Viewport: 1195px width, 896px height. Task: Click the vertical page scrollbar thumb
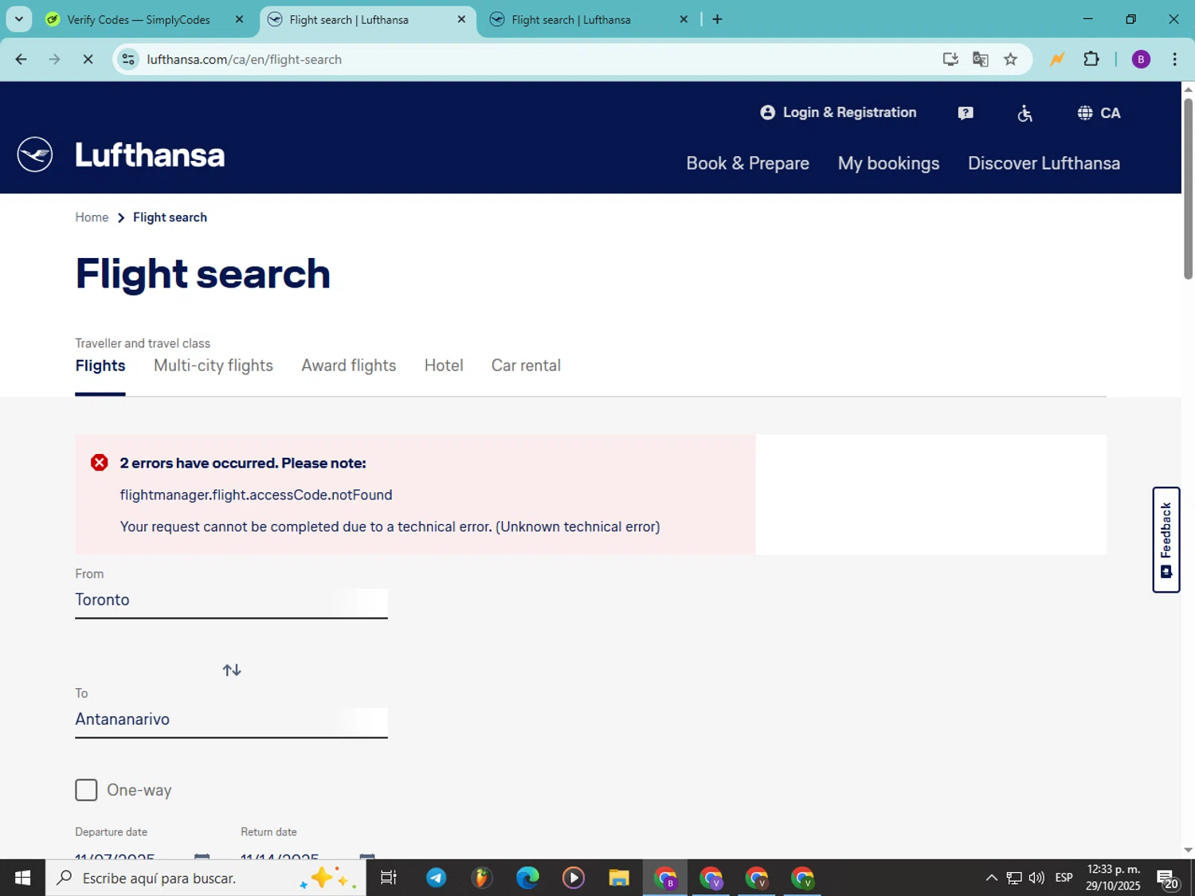(x=1188, y=189)
